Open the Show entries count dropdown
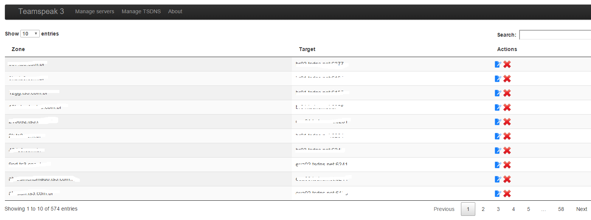 pos(30,34)
